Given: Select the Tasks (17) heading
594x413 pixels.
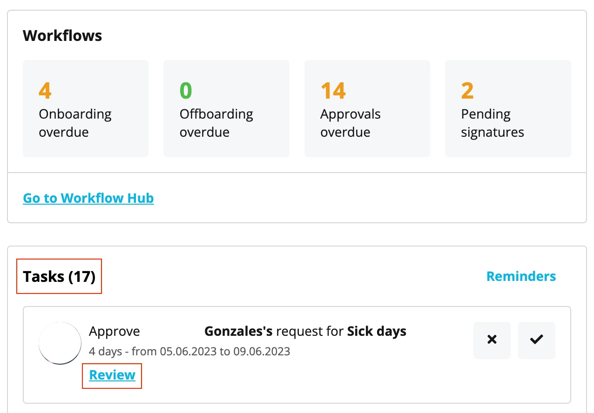Looking at the screenshot, I should 59,277.
